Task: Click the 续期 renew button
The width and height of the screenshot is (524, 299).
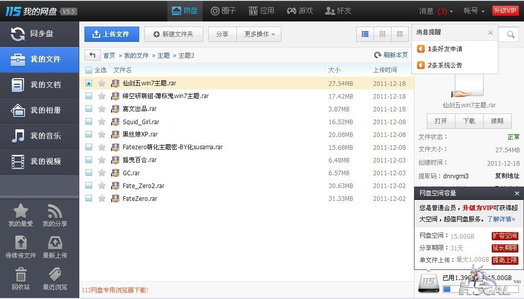Action: tap(497, 121)
